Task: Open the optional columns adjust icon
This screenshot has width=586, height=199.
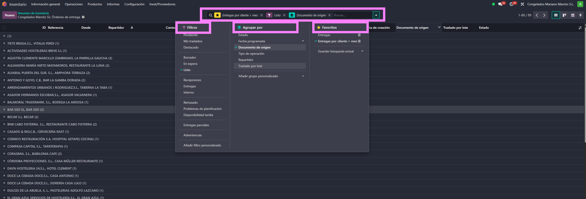Action: coord(580,28)
